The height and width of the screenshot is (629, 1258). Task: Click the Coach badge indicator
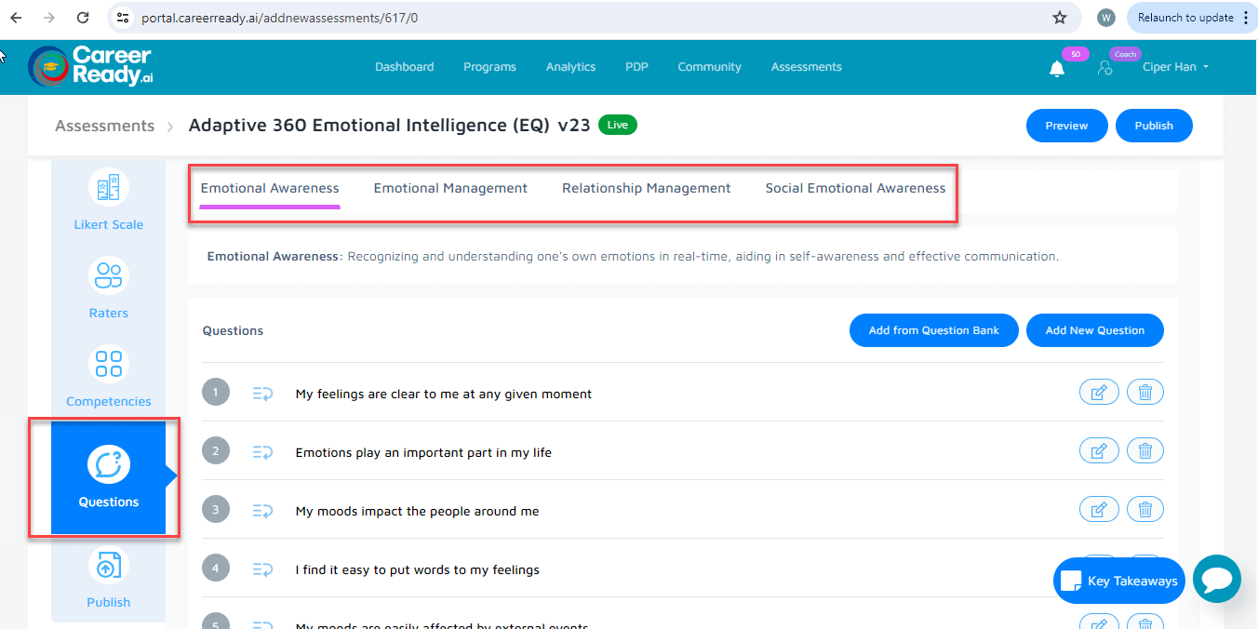[x=1125, y=54]
